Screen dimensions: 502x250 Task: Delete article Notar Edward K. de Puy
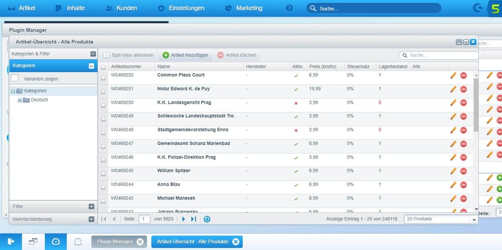click(x=463, y=89)
